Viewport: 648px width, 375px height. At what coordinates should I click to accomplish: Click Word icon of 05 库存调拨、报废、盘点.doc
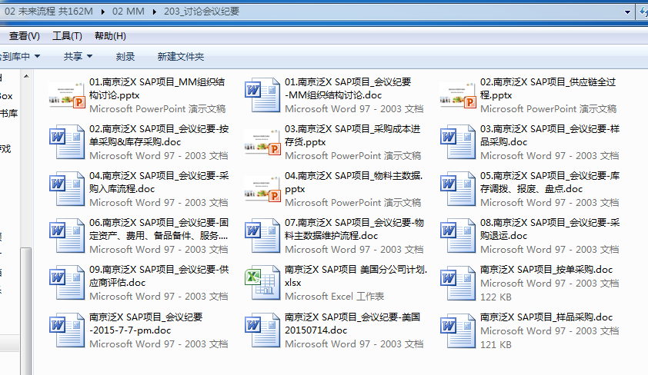pyautogui.click(x=457, y=189)
